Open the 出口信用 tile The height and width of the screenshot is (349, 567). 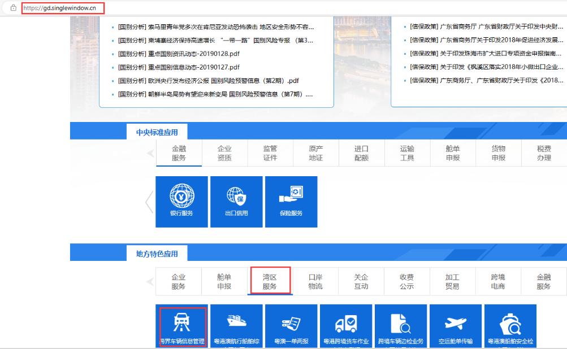pyautogui.click(x=236, y=202)
